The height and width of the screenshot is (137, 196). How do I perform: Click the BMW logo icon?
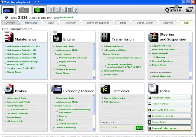pyautogui.click(x=6, y=17)
